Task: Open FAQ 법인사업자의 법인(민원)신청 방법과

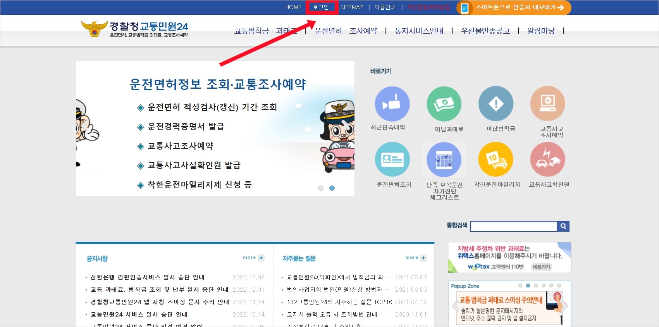Action: click(337, 290)
